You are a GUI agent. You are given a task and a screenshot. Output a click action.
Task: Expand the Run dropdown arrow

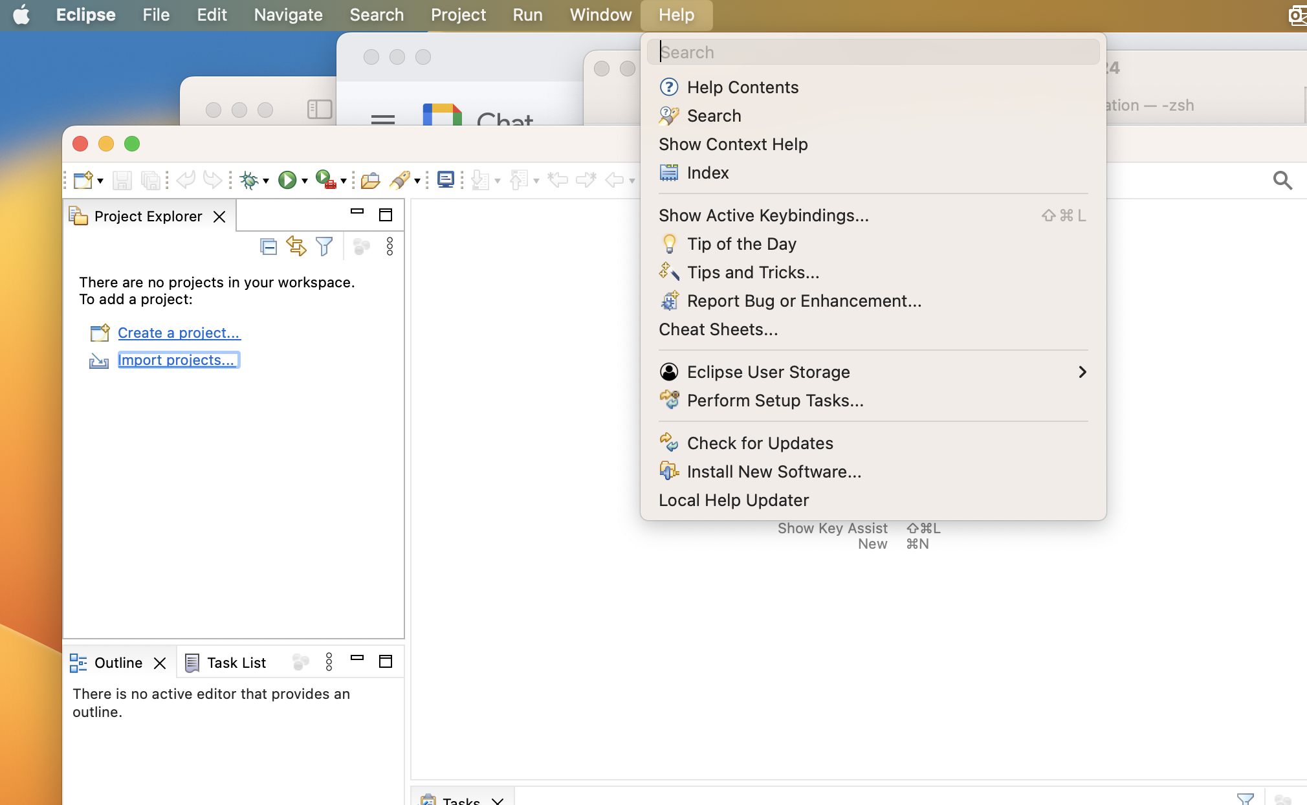(304, 181)
